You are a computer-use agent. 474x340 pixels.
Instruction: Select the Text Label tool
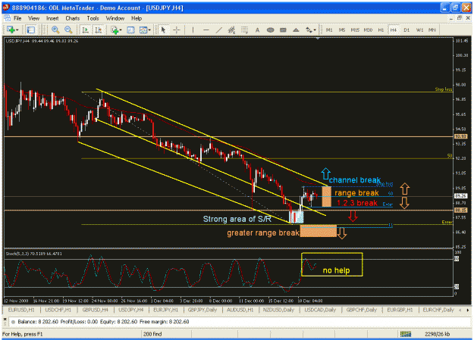[x=270, y=30]
